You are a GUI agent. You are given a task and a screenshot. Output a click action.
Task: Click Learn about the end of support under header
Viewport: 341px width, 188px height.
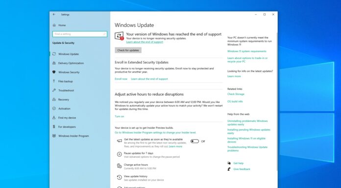[145, 42]
